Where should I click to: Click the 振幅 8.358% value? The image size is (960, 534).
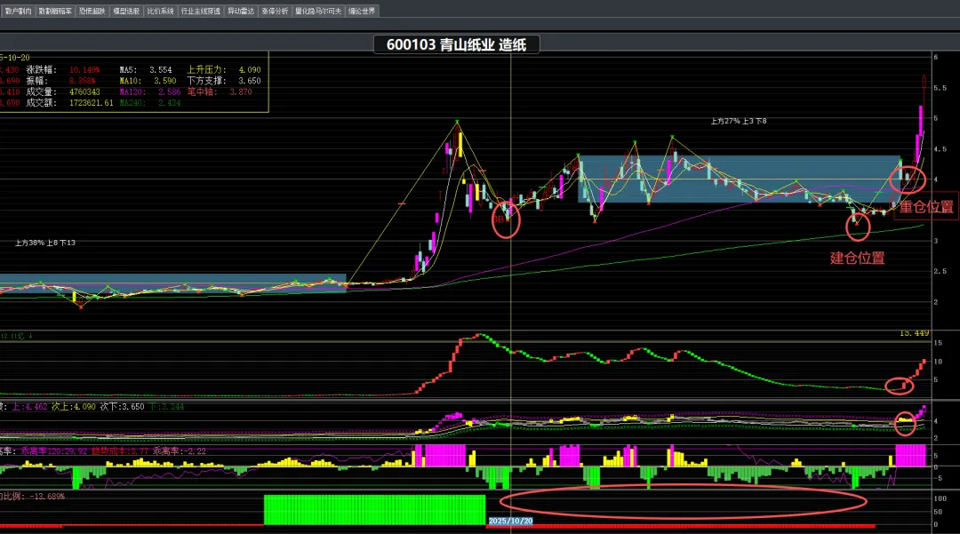pos(82,81)
